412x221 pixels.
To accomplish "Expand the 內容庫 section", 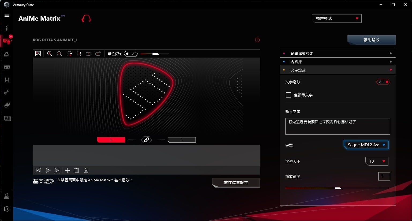I will [x=338, y=62].
